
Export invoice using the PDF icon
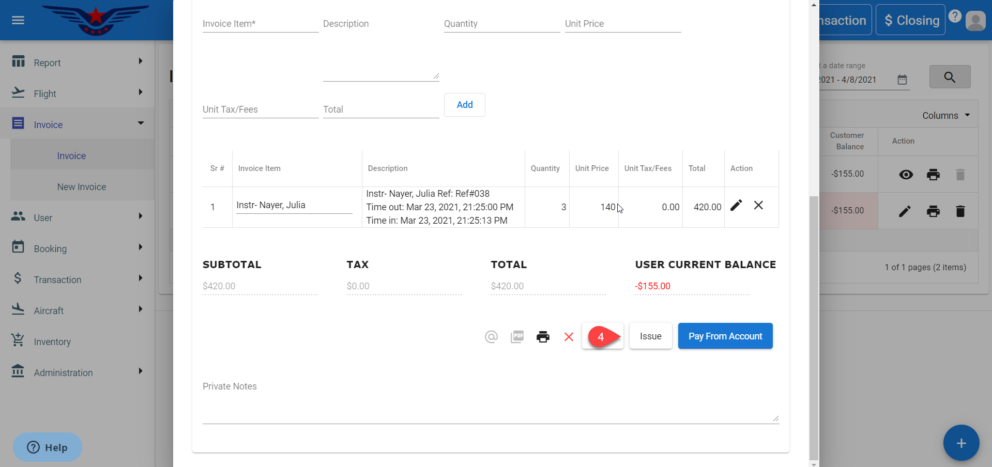(x=517, y=337)
